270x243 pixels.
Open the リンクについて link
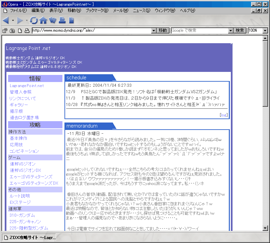pyautogui.click(x=23, y=99)
